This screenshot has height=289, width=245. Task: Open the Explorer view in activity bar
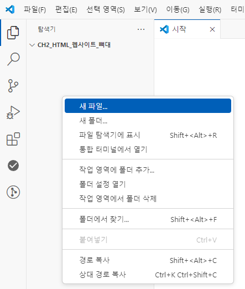click(13, 33)
